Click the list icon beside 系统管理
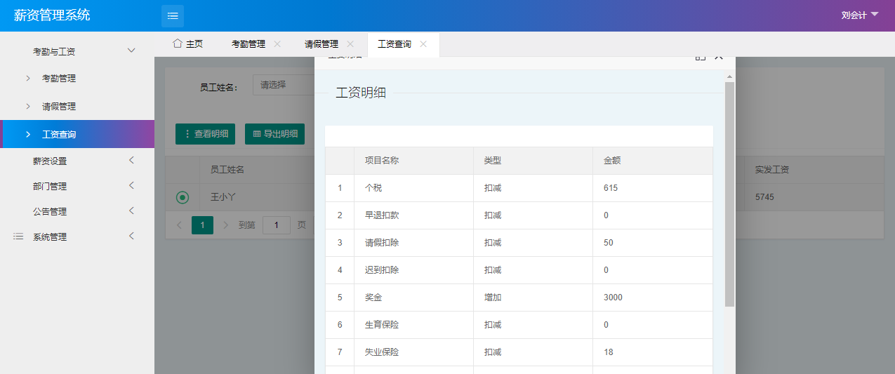The height and width of the screenshot is (374, 895). pos(19,237)
